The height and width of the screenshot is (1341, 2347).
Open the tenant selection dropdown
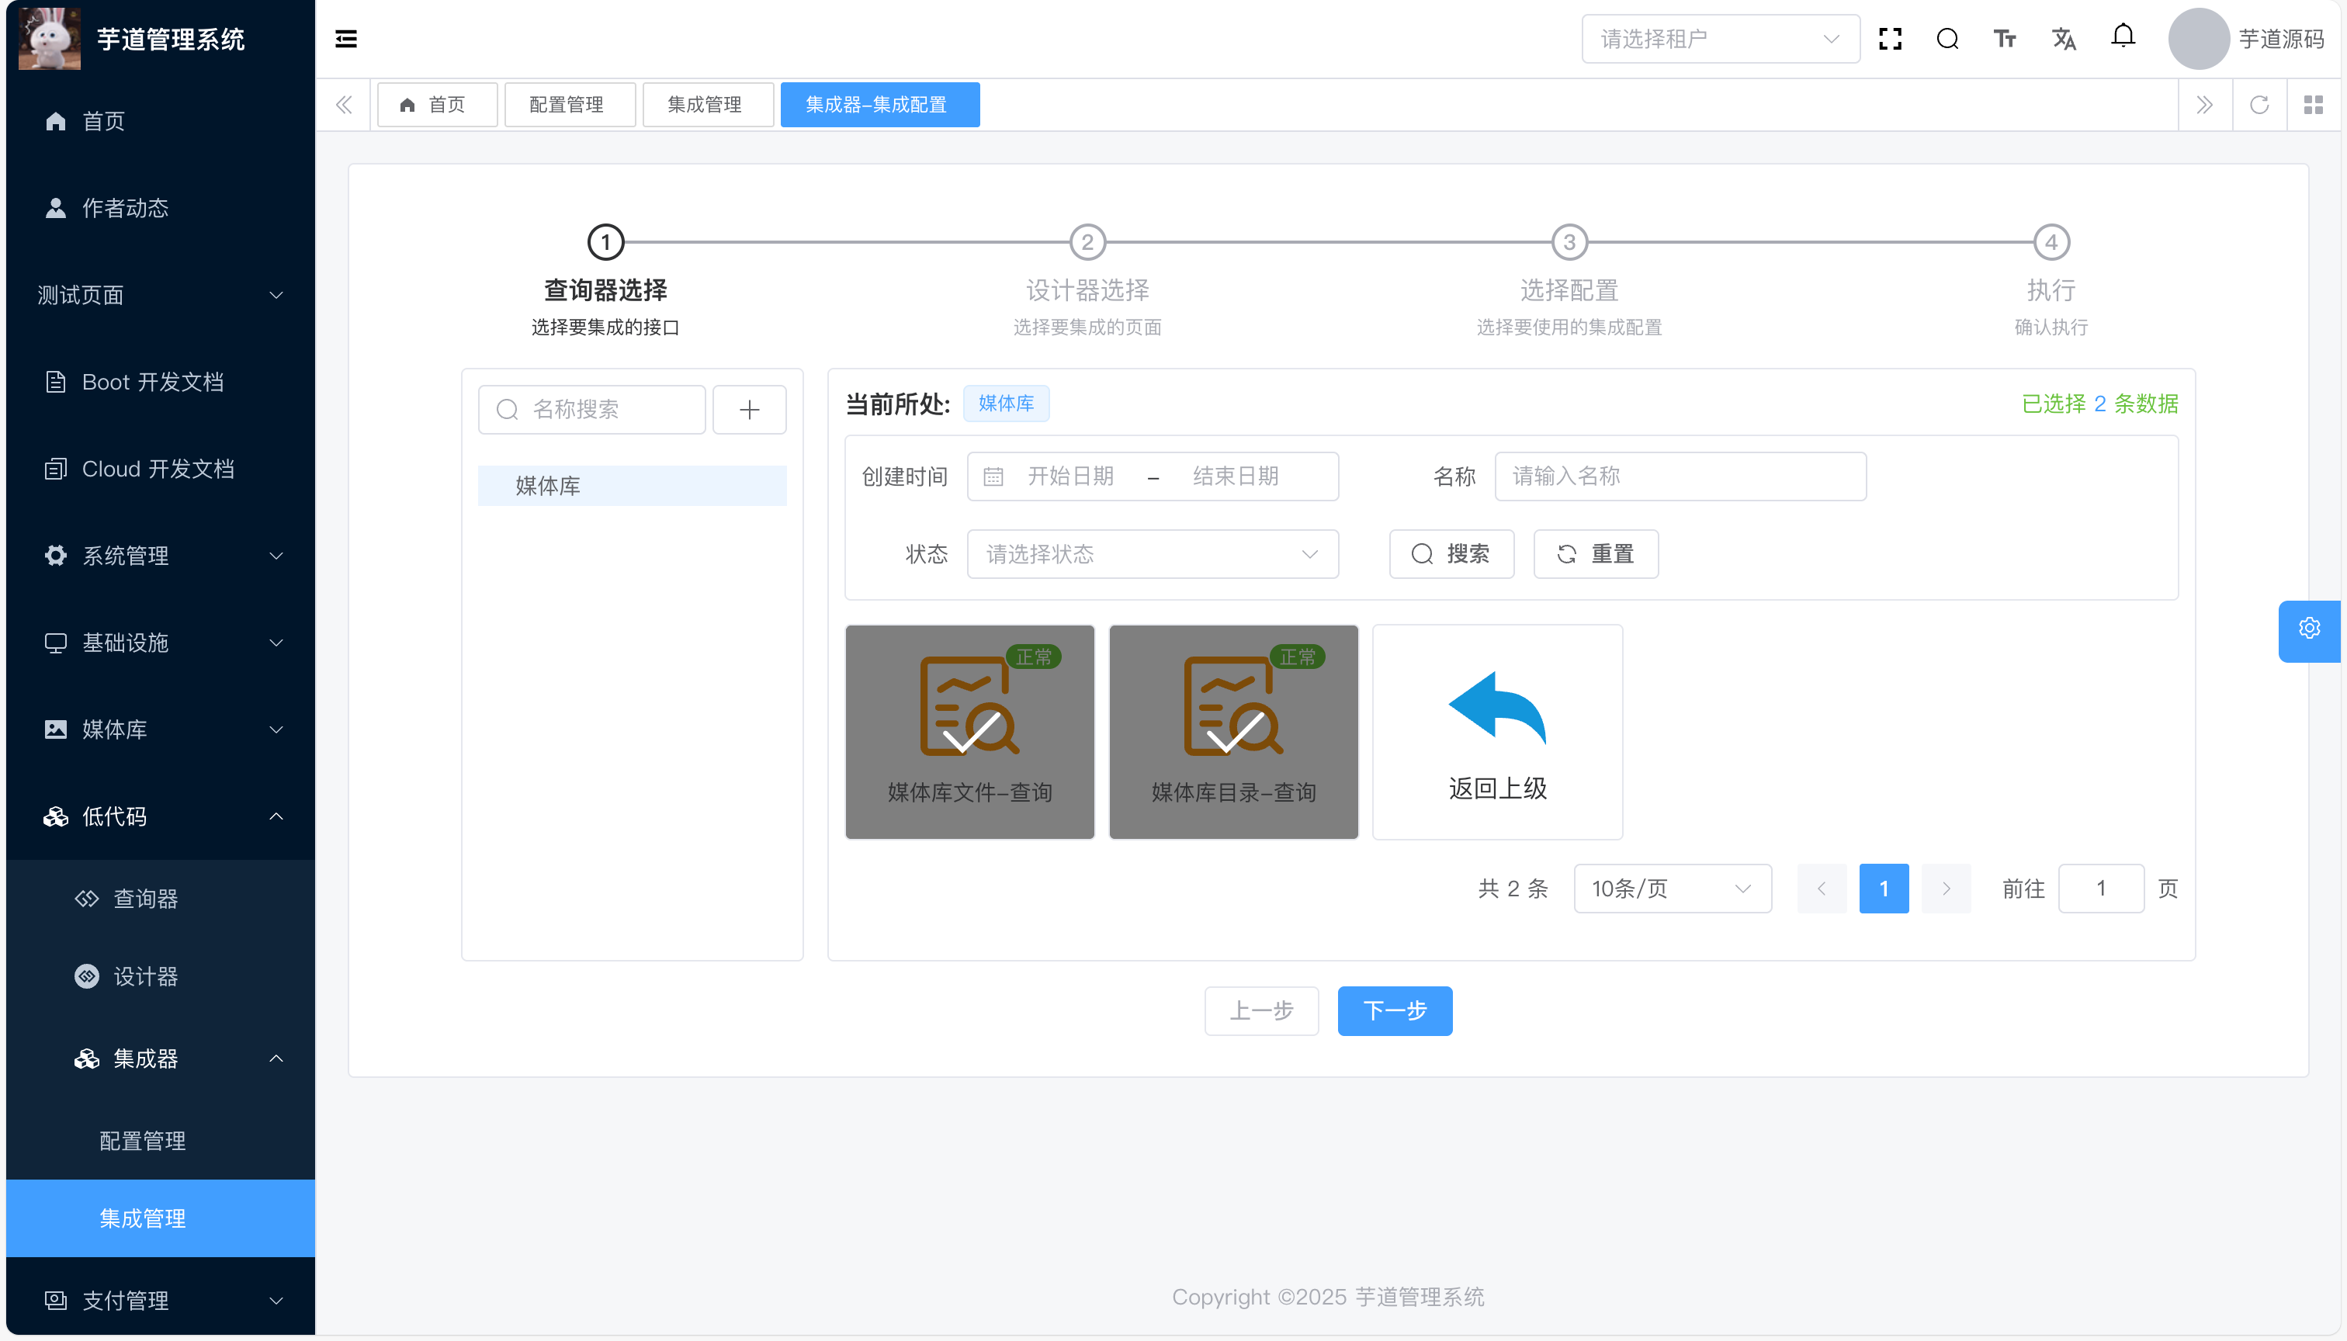click(x=1720, y=39)
